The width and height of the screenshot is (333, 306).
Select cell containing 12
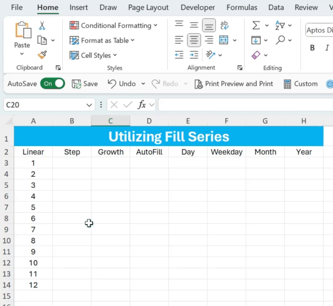[33, 285]
